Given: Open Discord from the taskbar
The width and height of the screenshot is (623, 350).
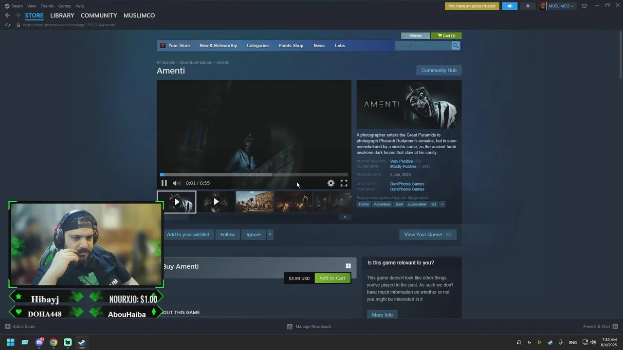Looking at the screenshot, I should click(x=39, y=342).
